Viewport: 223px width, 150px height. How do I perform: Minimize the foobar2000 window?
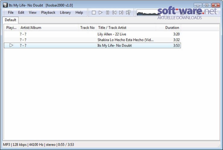click(x=198, y=5)
